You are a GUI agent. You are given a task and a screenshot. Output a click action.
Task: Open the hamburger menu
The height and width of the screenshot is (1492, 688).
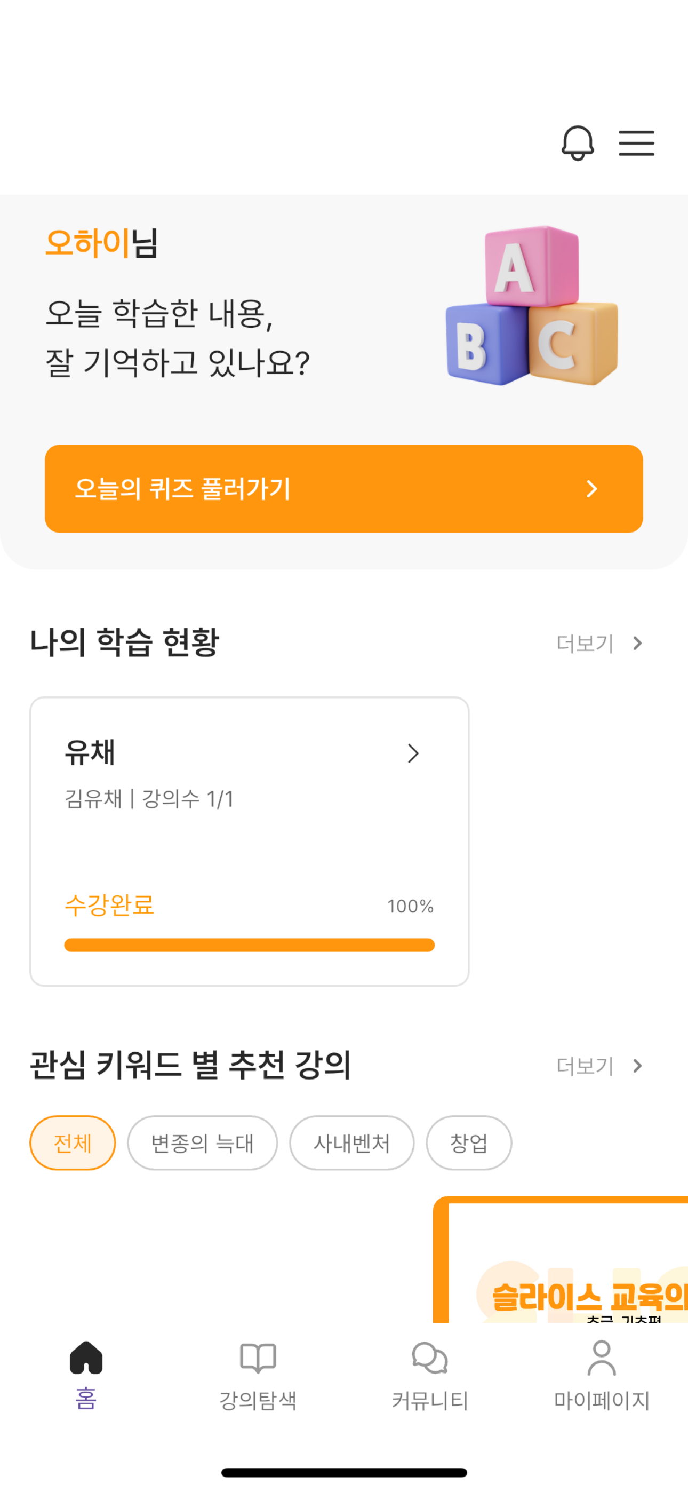pos(636,143)
